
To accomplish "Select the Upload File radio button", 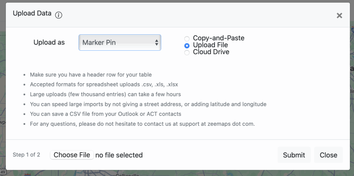I will coord(187,45).
